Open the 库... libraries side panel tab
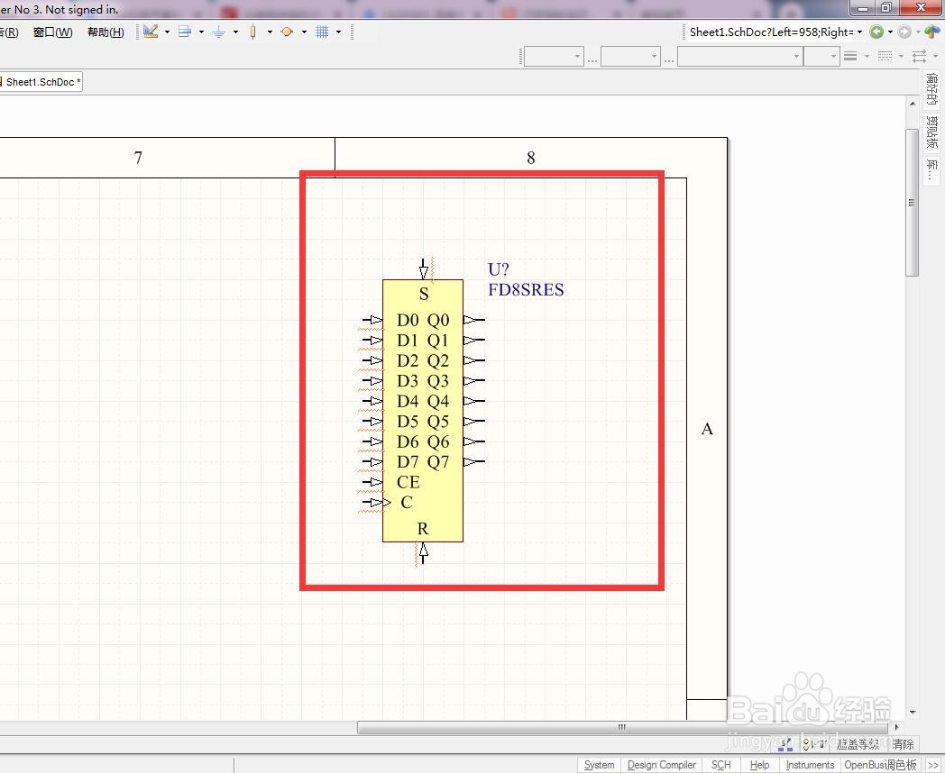Viewport: 945px width, 773px height. pyautogui.click(x=931, y=171)
